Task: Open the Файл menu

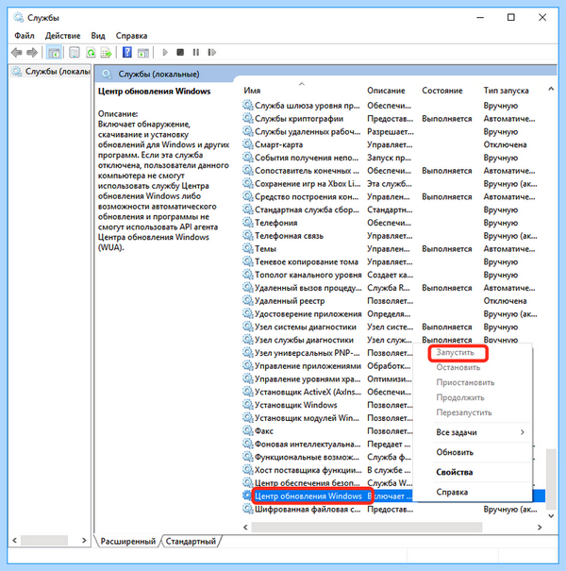Action: pos(25,36)
